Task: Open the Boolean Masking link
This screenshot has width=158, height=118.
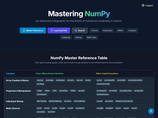Action: (x=55, y=101)
